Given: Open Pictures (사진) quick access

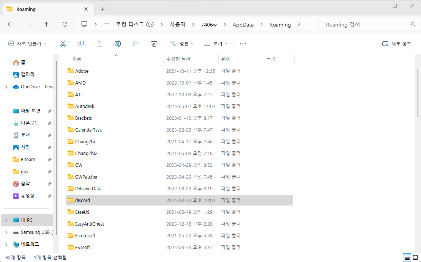Looking at the screenshot, I should (22, 147).
